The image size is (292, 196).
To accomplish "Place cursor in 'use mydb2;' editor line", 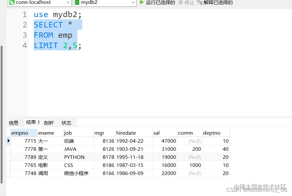I will 58,15.
